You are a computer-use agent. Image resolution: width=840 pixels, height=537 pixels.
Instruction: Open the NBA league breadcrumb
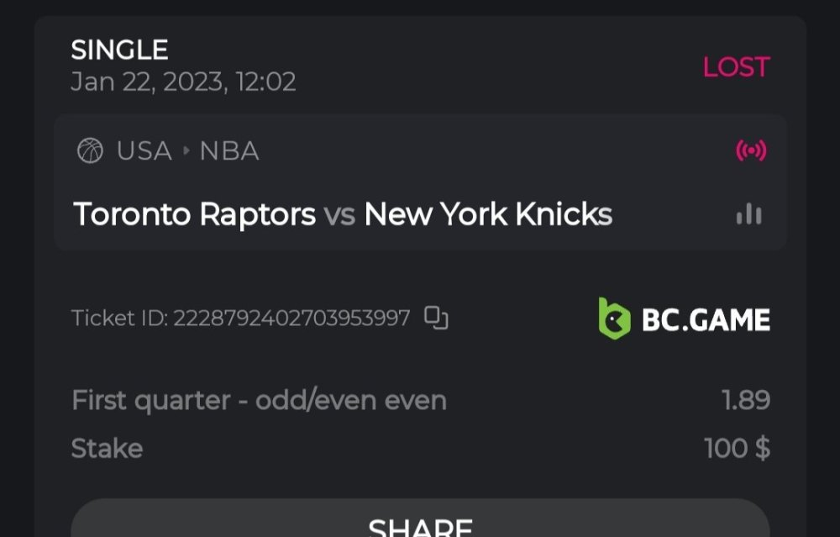(229, 151)
